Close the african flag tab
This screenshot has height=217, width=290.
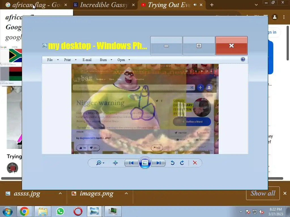(66, 5)
